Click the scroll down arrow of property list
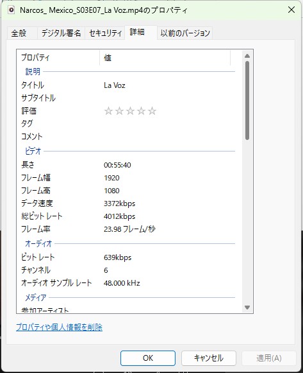The width and height of the screenshot is (303, 373). (247, 308)
